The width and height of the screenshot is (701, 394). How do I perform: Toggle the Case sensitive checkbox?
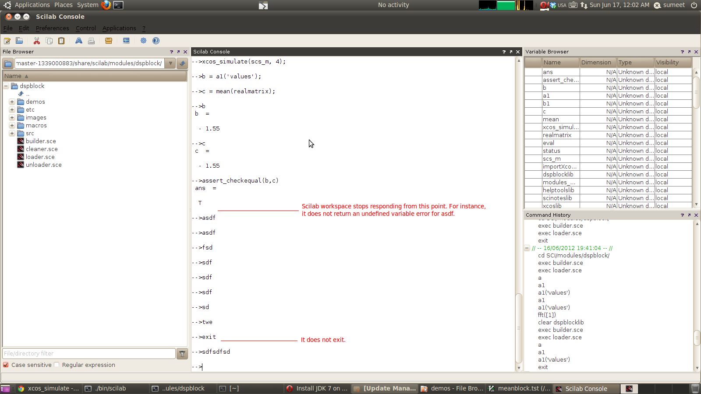pyautogui.click(x=6, y=365)
